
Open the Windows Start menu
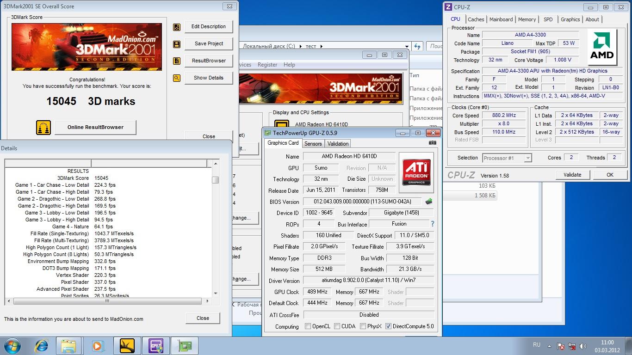[12, 346]
